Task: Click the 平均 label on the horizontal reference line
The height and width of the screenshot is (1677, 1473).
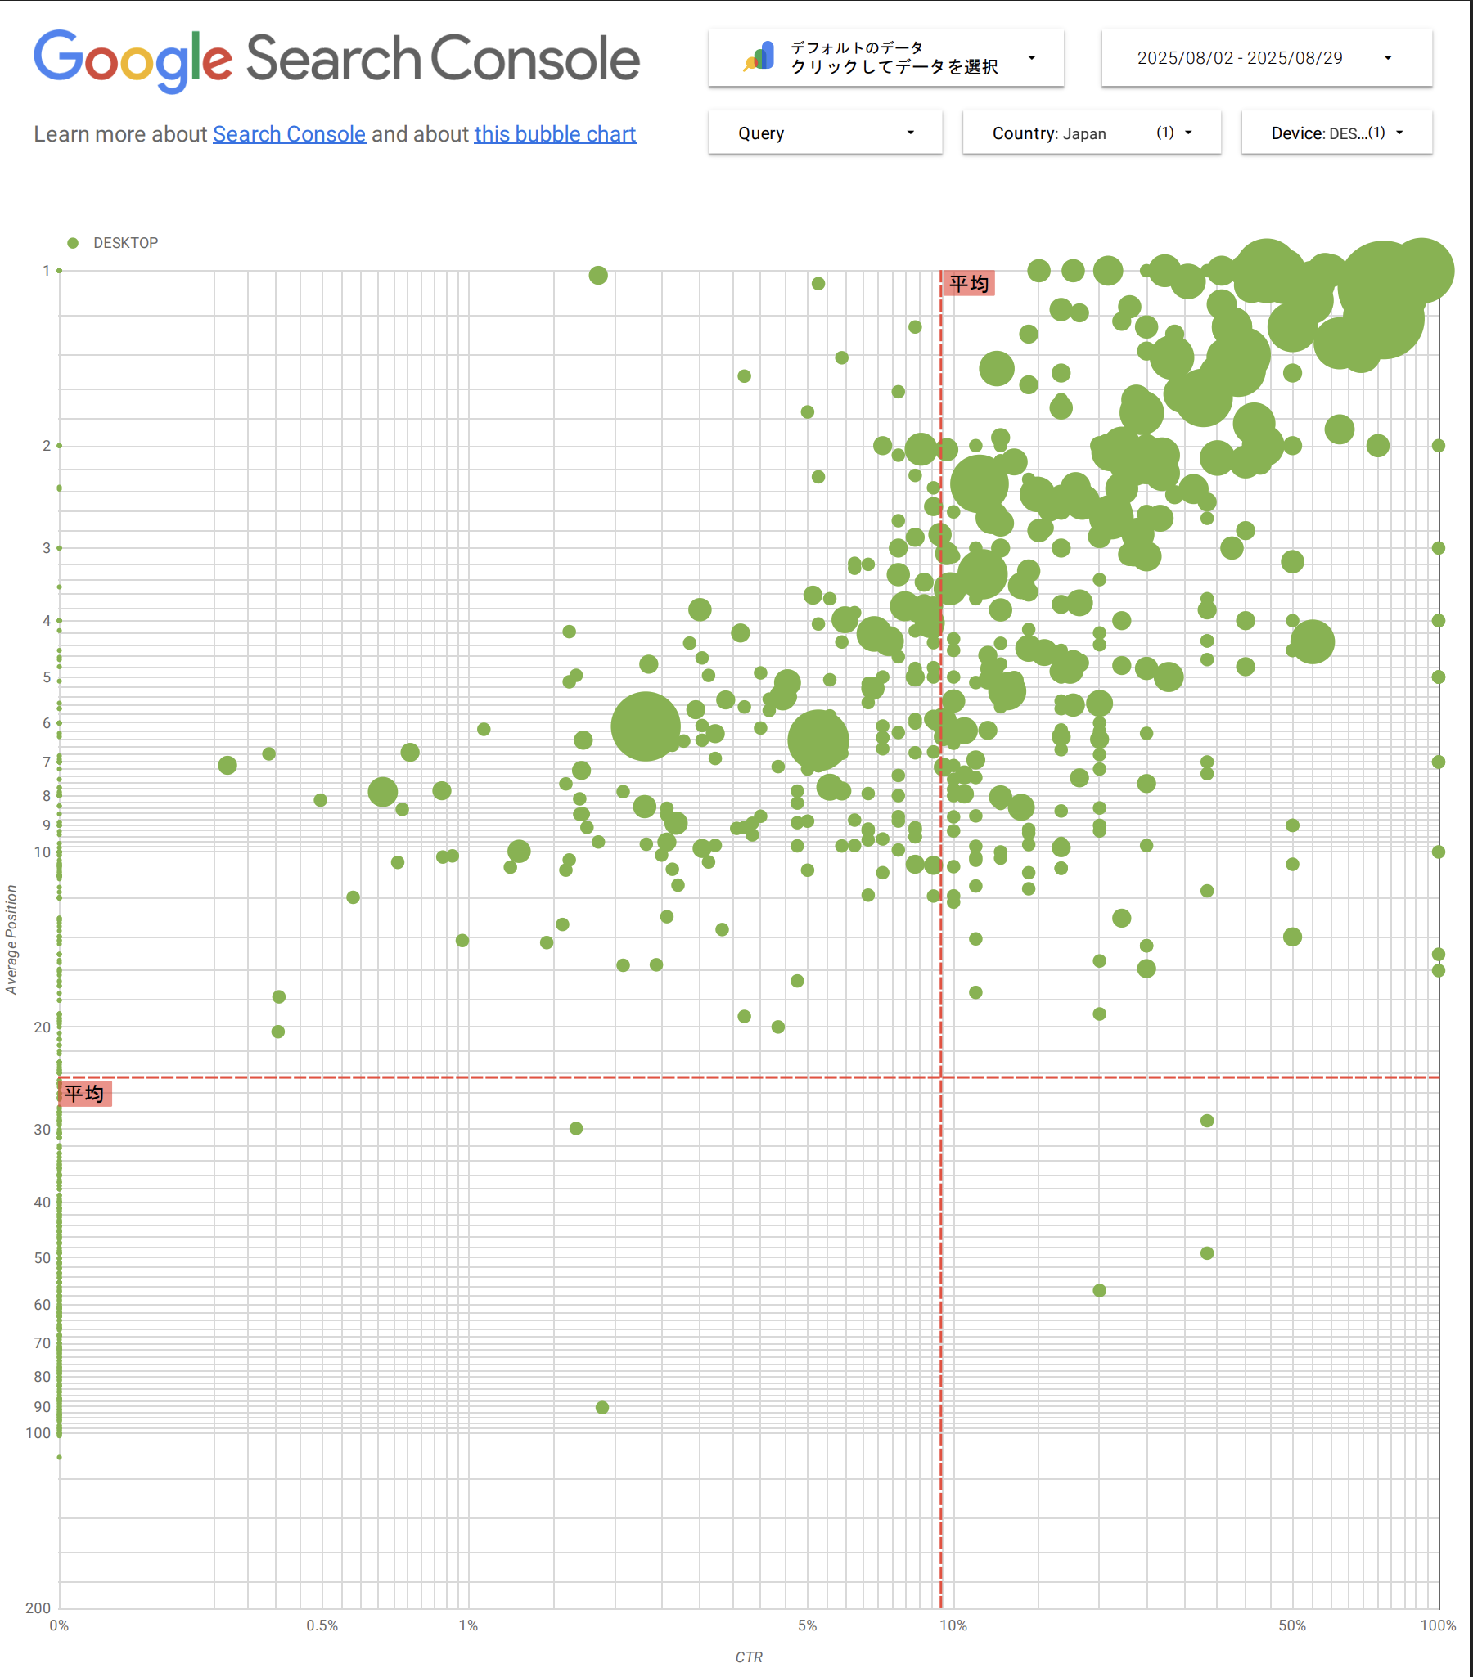Action: coord(84,1094)
